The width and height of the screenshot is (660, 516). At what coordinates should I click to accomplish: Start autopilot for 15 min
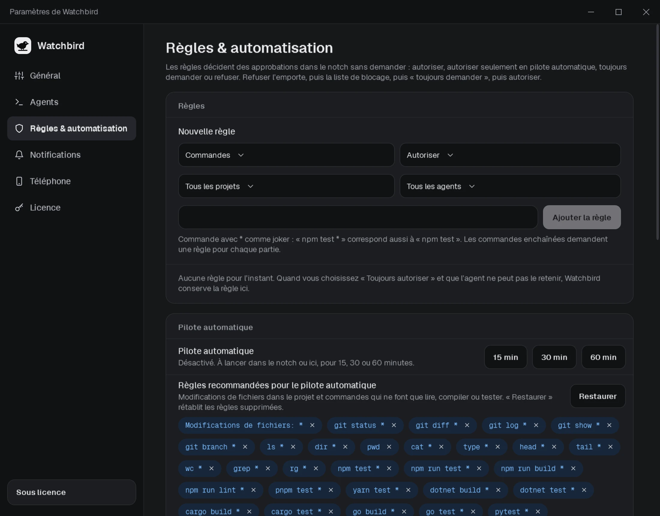(505, 357)
